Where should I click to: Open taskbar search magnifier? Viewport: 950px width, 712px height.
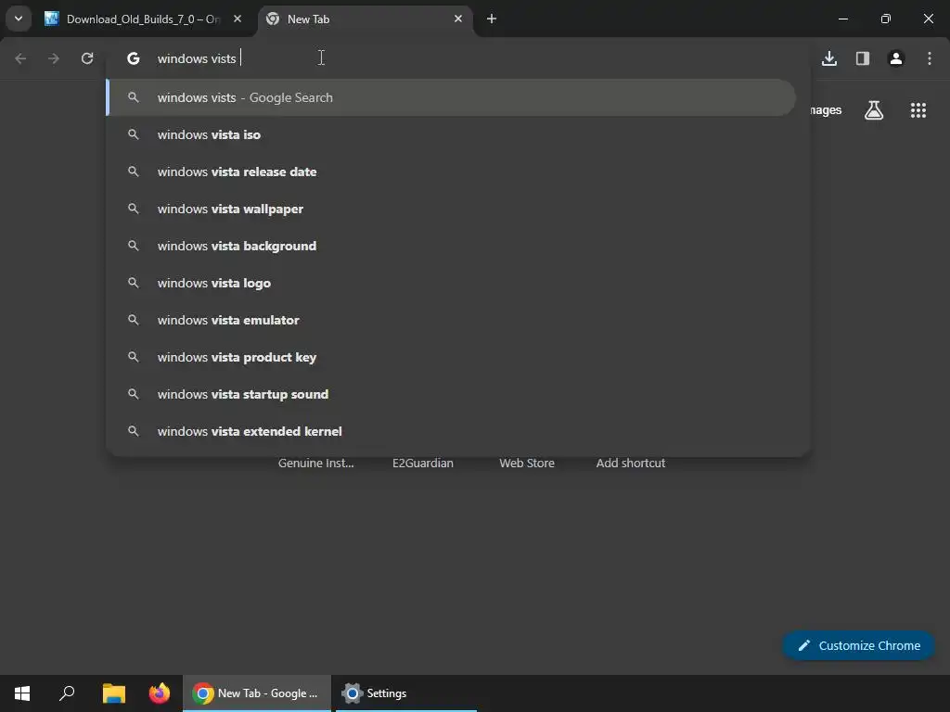tap(67, 693)
